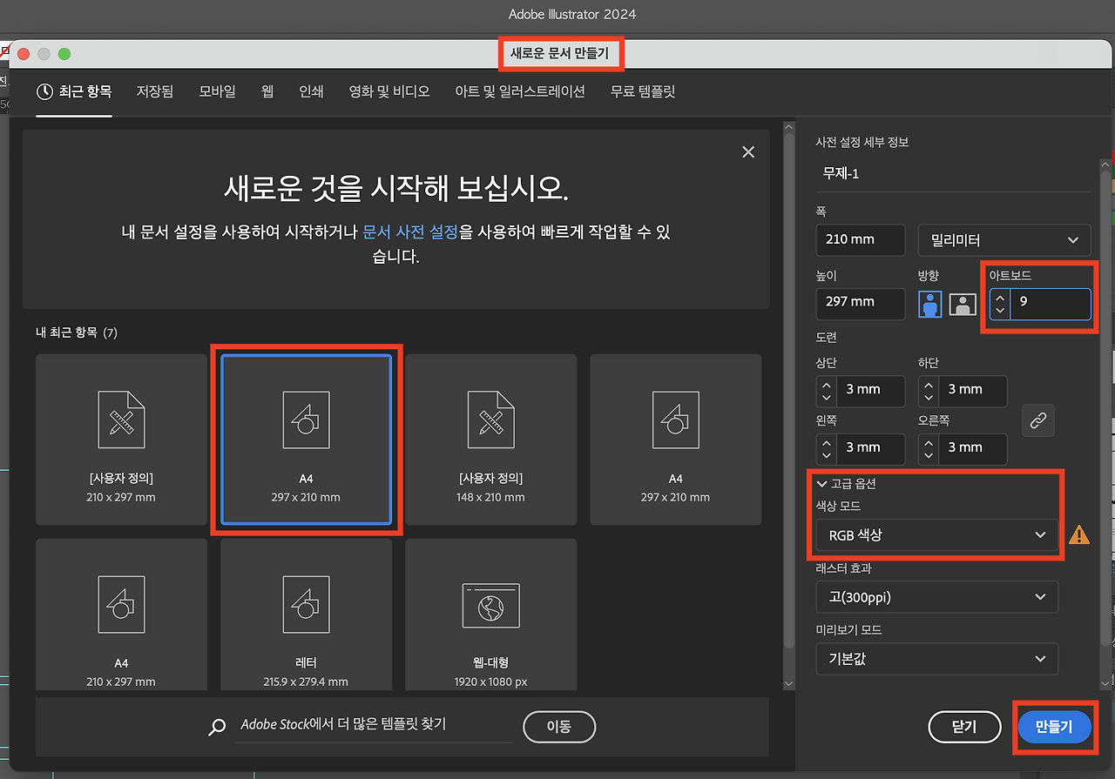Screen dimensions: 1115x779
Task: Click the 왼쪽 bleed field
Action: click(x=871, y=448)
